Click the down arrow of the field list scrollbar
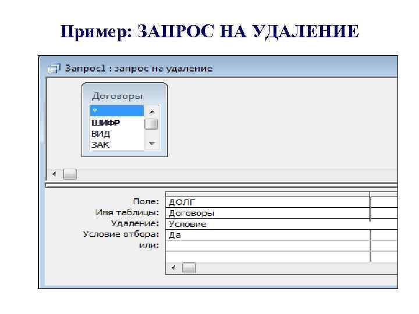The width and height of the screenshot is (419, 314). (x=151, y=144)
